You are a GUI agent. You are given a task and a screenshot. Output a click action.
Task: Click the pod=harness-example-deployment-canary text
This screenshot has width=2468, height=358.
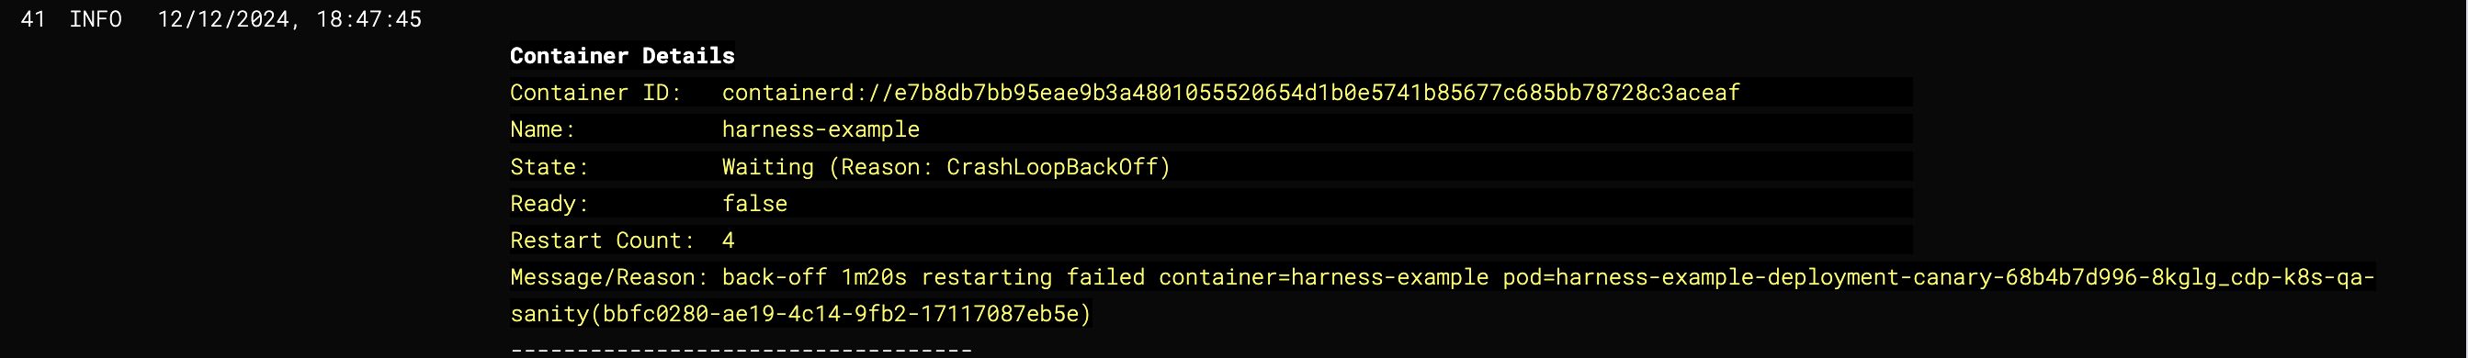coord(1746,277)
